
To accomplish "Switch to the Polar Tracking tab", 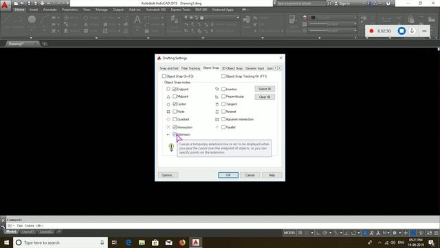I will (190, 68).
